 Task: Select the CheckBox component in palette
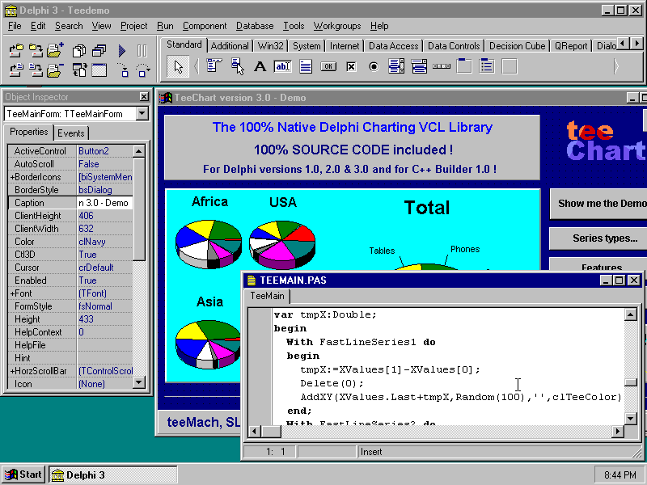point(351,67)
